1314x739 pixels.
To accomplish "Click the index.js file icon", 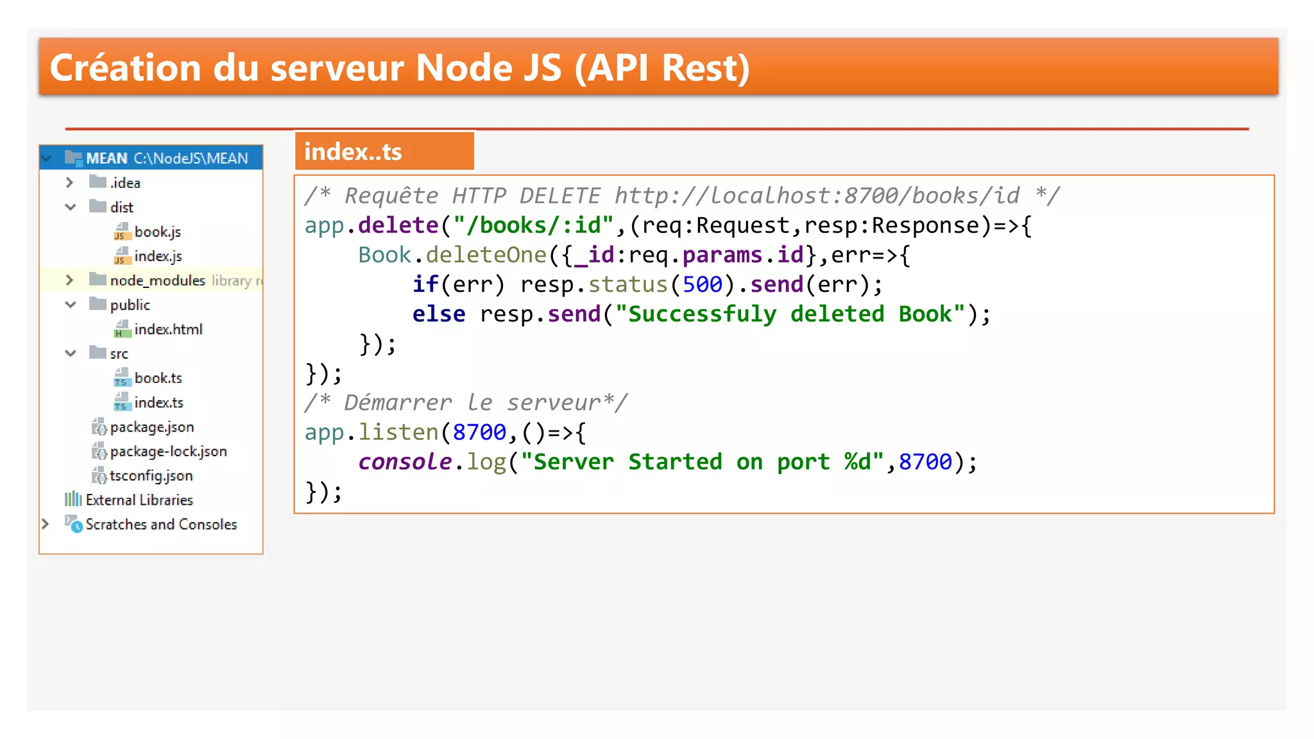I will coord(122,256).
